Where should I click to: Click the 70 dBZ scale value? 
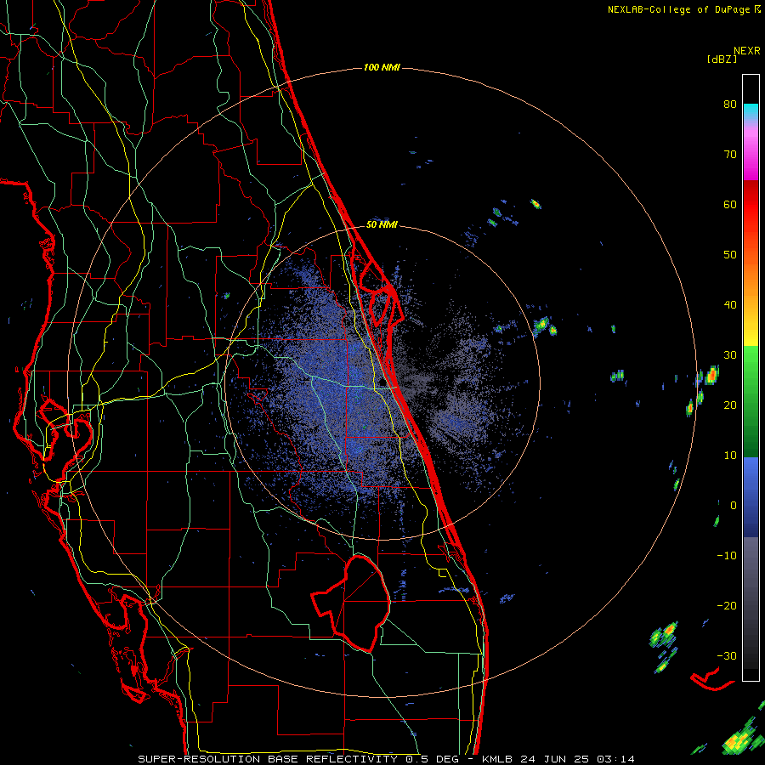730,155
